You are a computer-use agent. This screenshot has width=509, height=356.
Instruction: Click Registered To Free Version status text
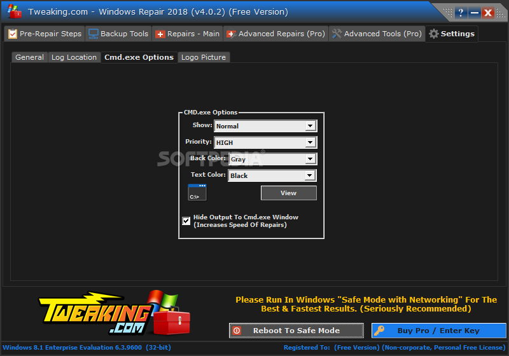[x=394, y=348]
